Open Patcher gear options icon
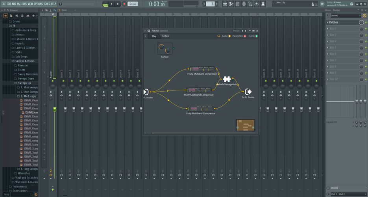This screenshot has width=368, height=197. 149,31
